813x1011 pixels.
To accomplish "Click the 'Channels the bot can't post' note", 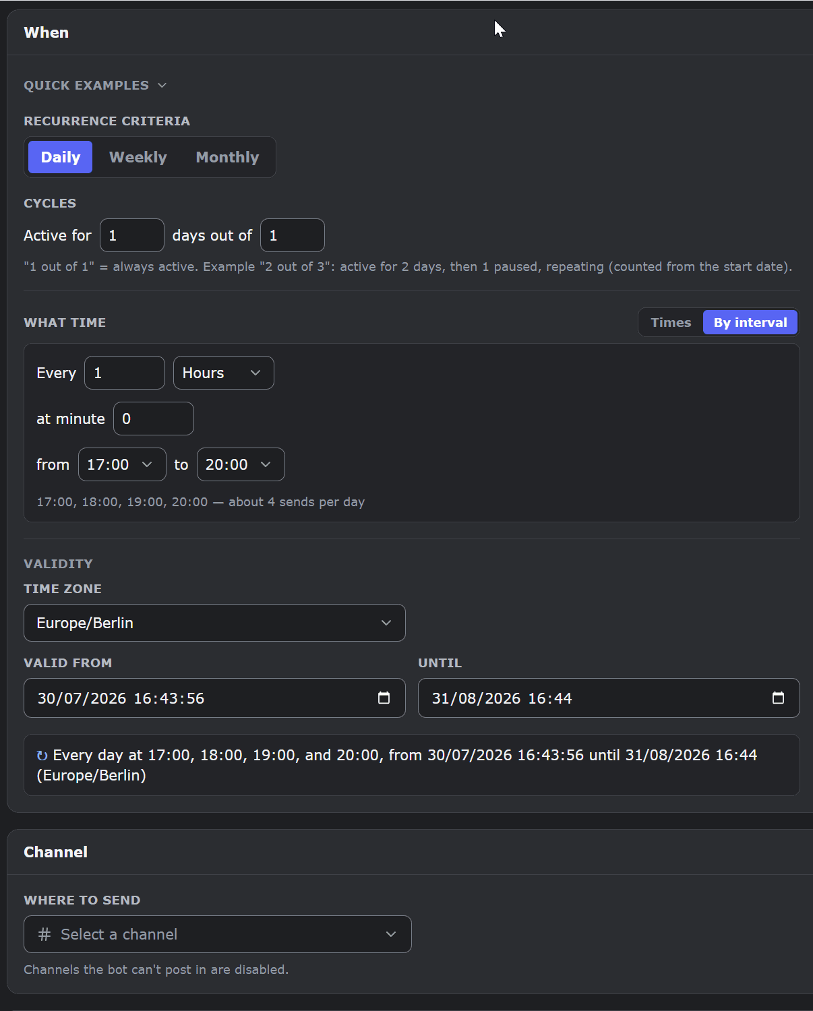I will 156,969.
